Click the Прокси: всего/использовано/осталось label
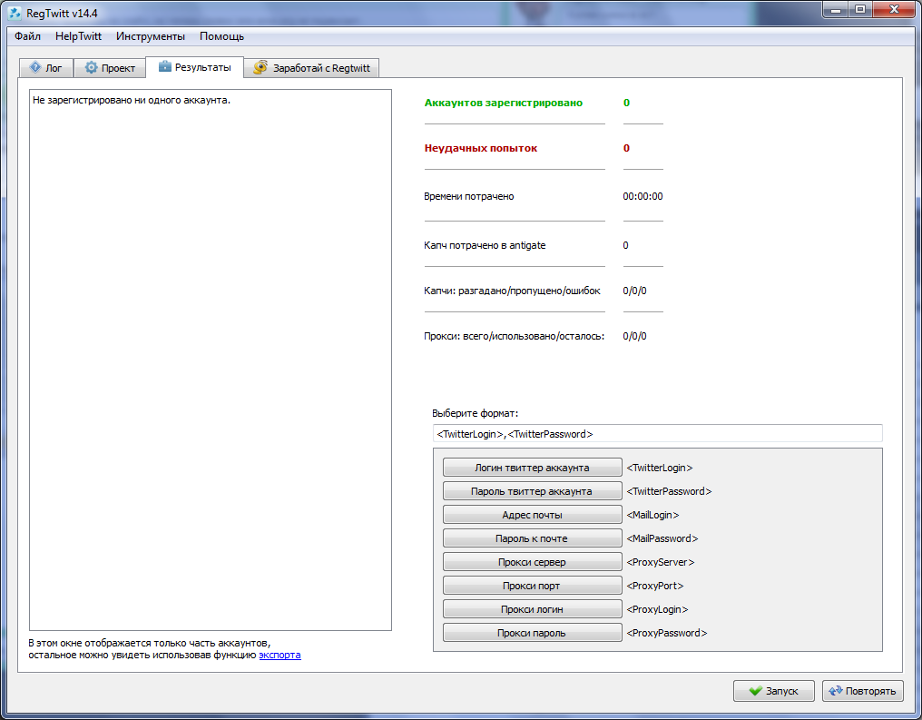922x720 pixels. tap(514, 337)
